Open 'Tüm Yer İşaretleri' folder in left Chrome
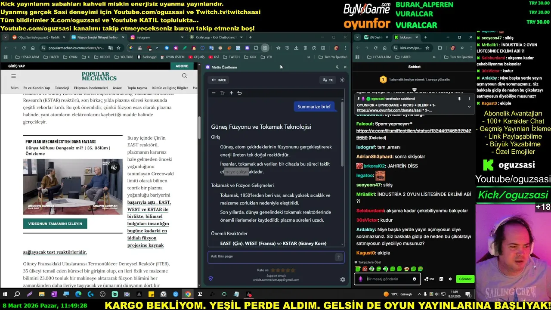Image resolution: width=551 pixels, height=310 pixels. tap(333, 57)
